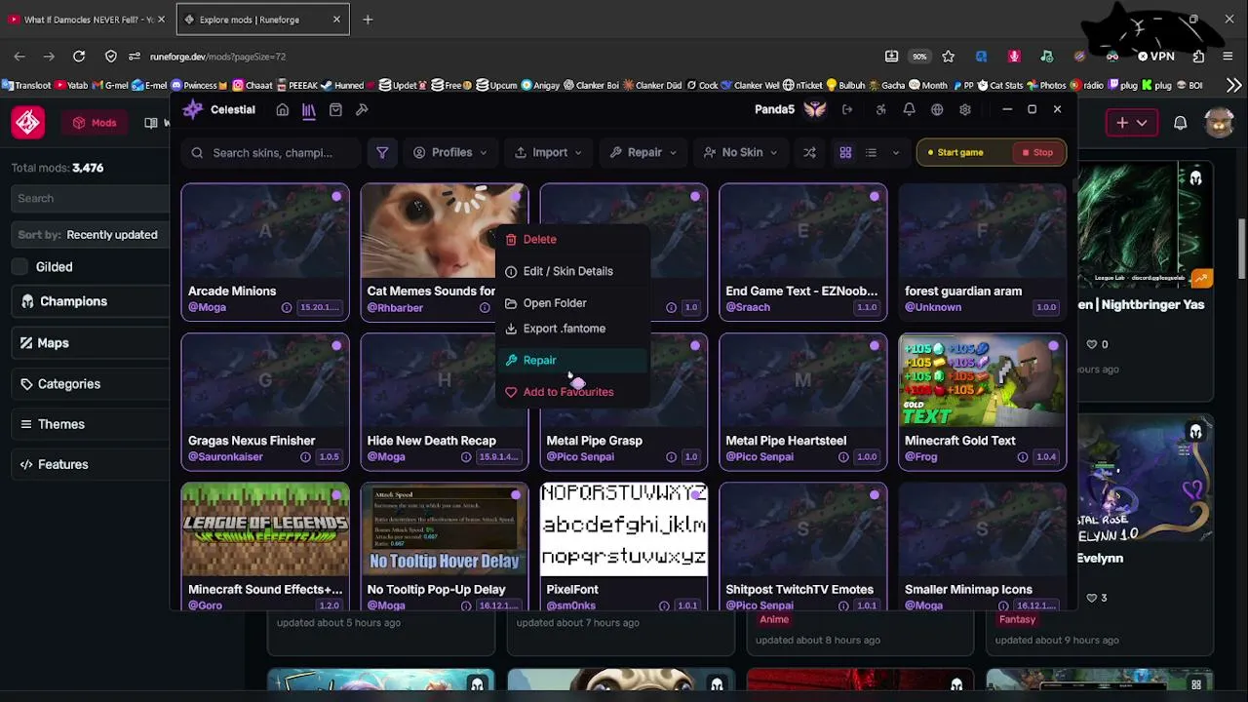1248x702 pixels.
Task: Click the logout icon beside Panda5
Action: [x=847, y=110]
